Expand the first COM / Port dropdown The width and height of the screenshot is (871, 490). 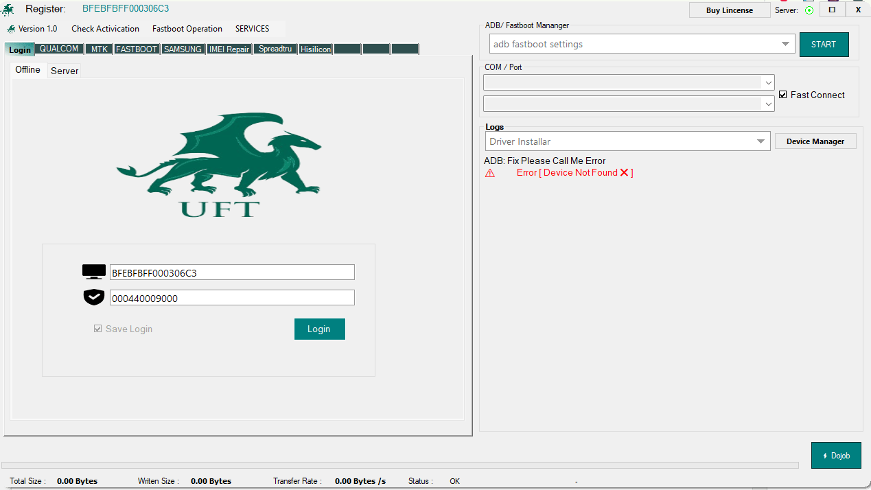768,82
